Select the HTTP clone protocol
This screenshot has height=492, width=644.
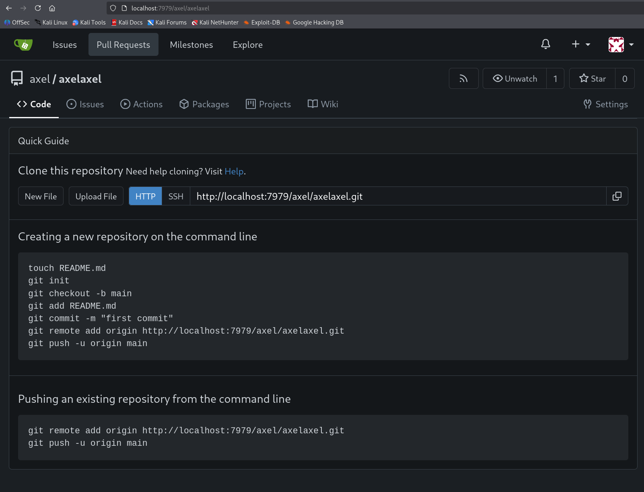click(x=145, y=196)
